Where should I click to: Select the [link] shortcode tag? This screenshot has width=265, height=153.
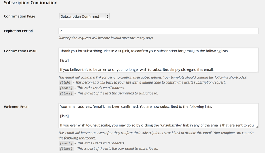click(x=65, y=83)
